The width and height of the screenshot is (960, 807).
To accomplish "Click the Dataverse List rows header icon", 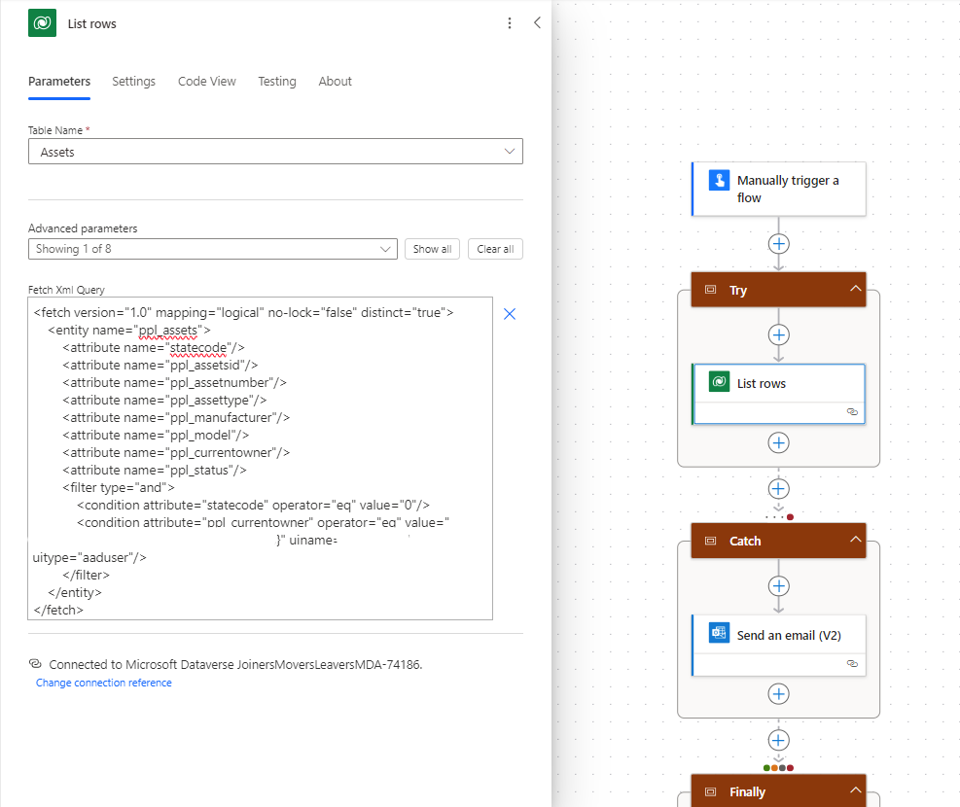I will [42, 23].
